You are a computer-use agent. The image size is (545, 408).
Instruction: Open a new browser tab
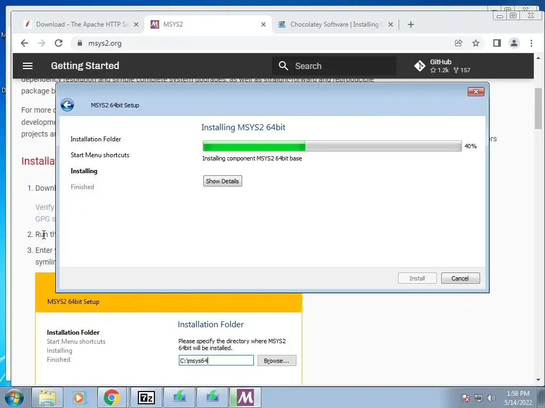click(x=411, y=24)
